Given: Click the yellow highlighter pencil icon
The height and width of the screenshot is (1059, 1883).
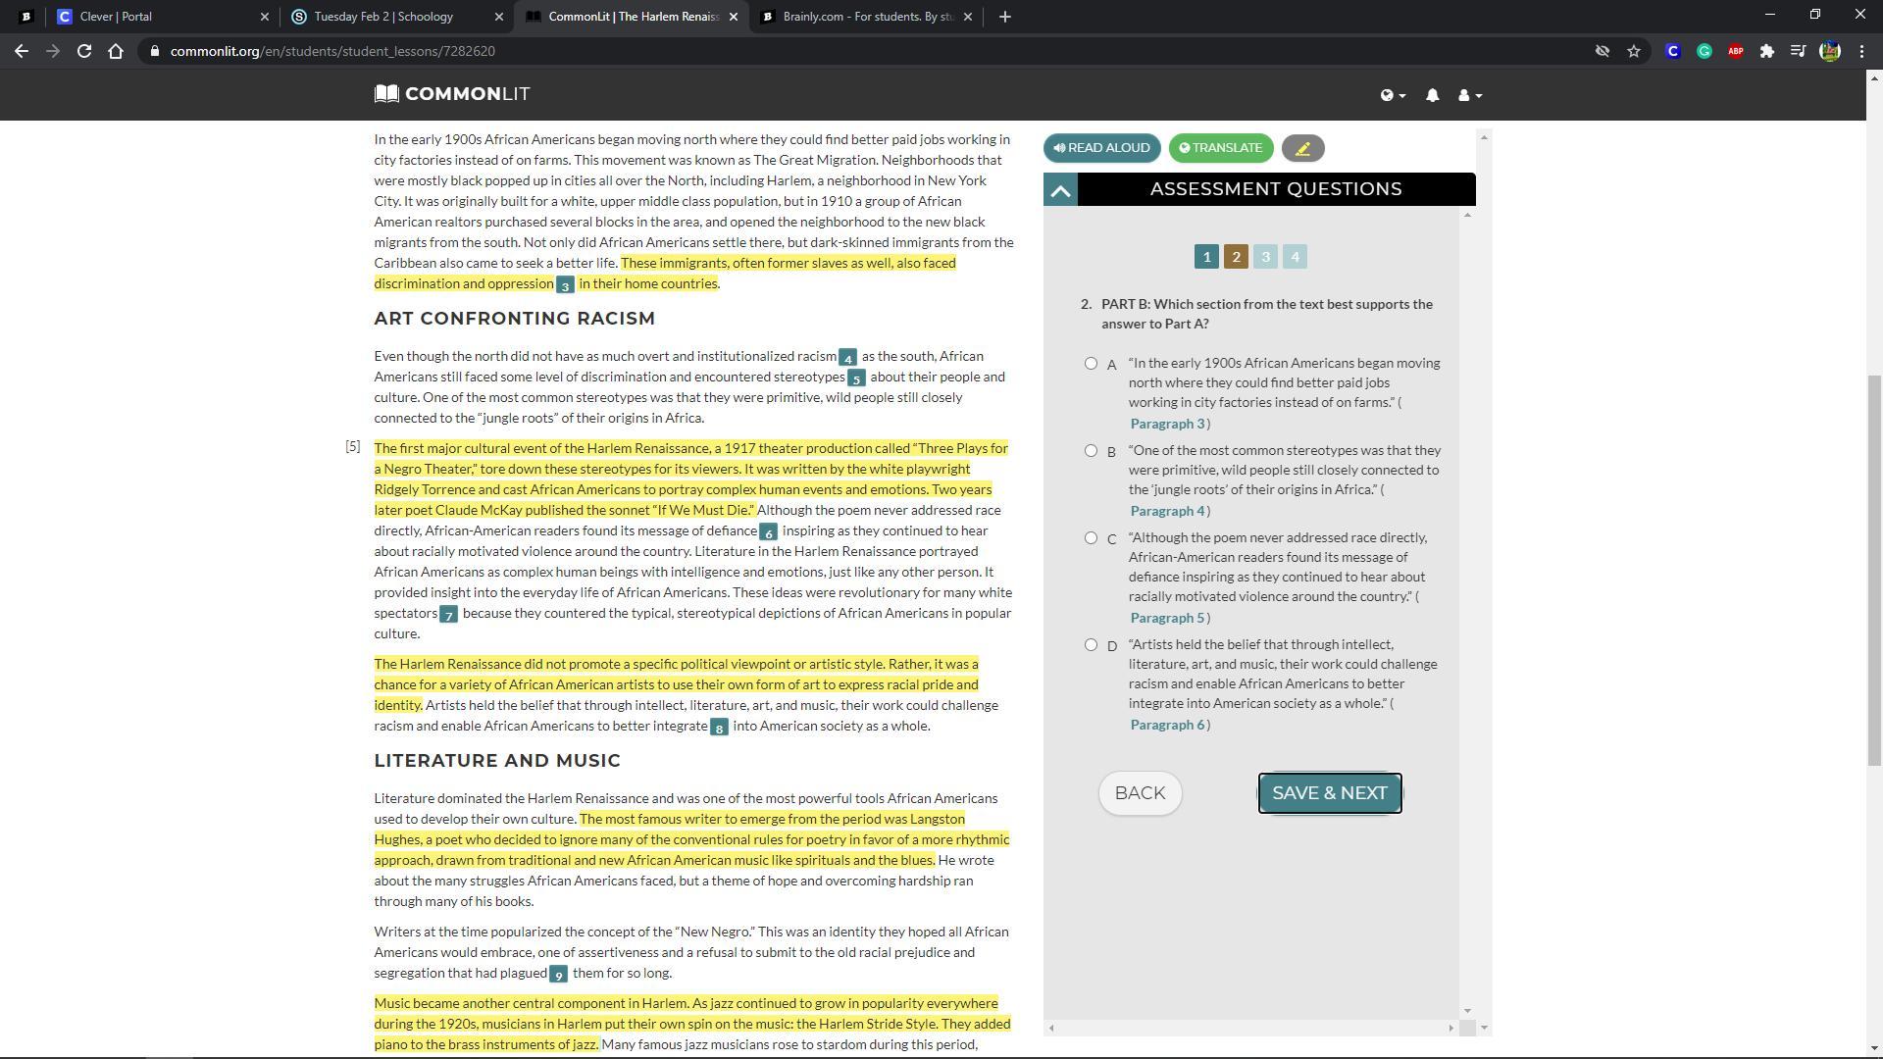Looking at the screenshot, I should coord(1302,148).
